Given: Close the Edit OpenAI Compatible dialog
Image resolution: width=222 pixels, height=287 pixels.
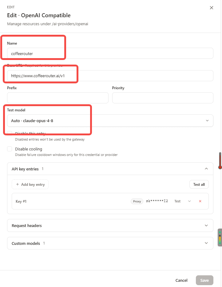Looking at the screenshot, I should (211, 8).
